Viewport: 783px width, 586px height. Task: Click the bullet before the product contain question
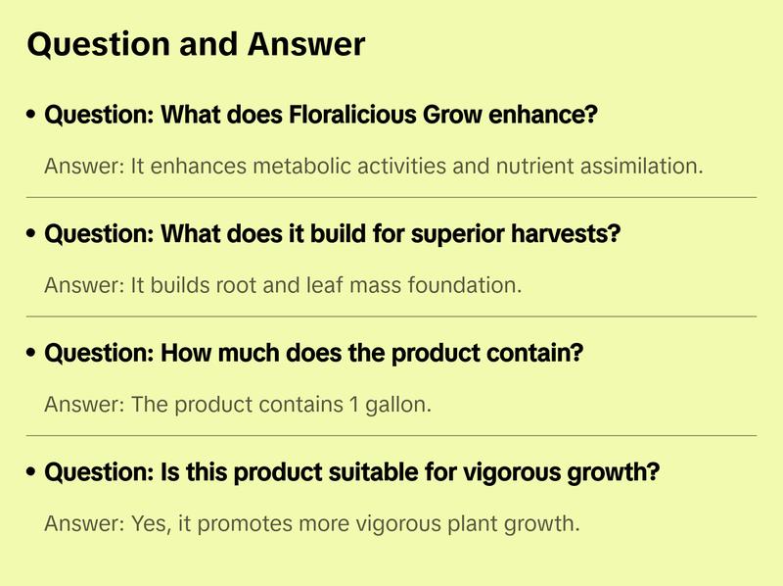click(x=32, y=354)
